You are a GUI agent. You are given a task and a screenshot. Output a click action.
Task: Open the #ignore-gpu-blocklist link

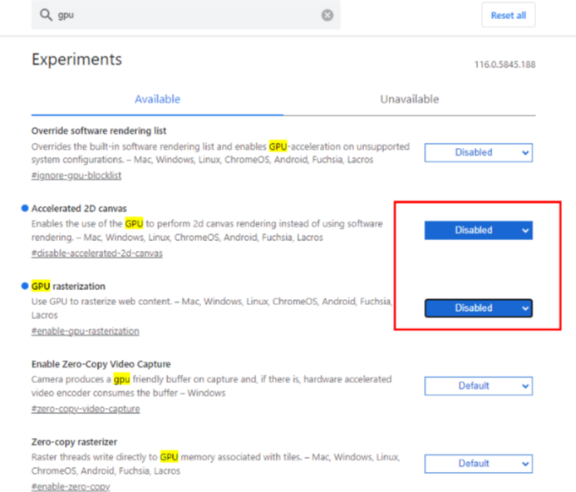click(x=76, y=175)
